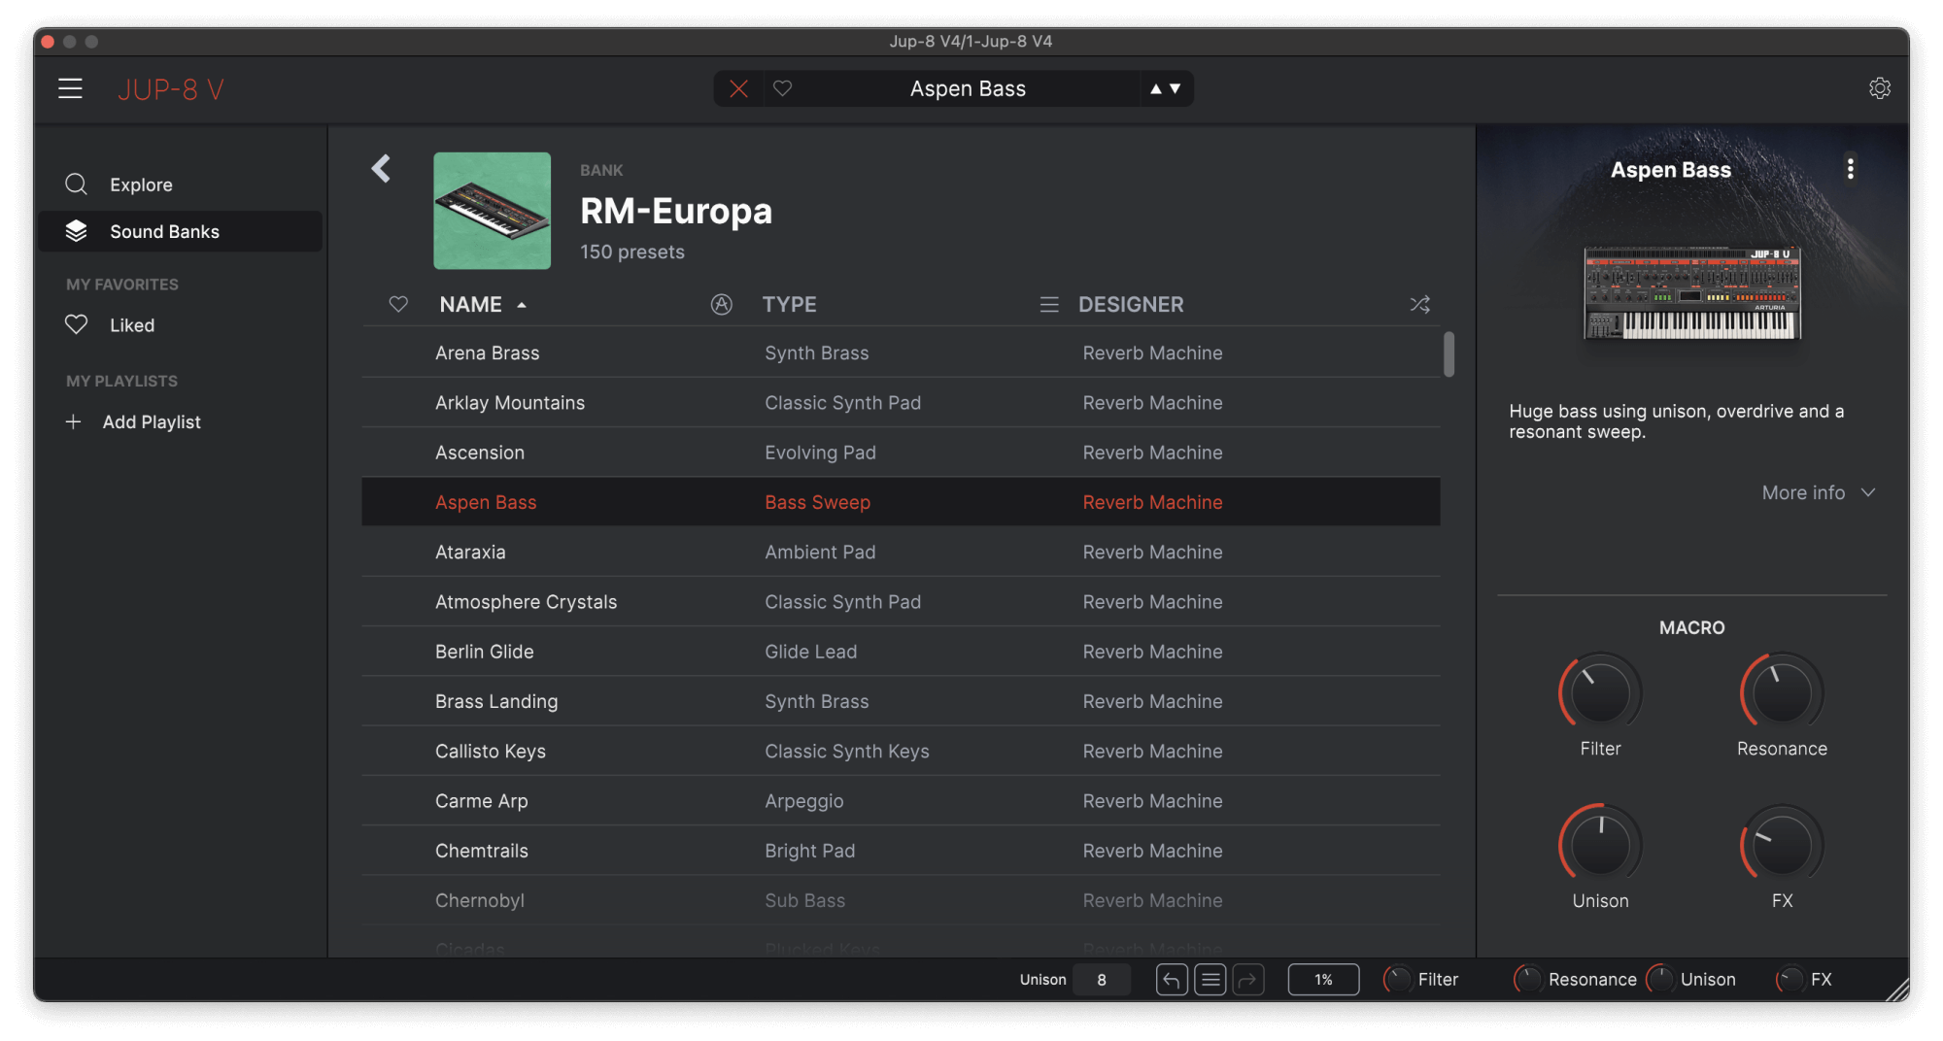The width and height of the screenshot is (1943, 1041).
Task: Open the edit history list icon
Action: 1210,980
